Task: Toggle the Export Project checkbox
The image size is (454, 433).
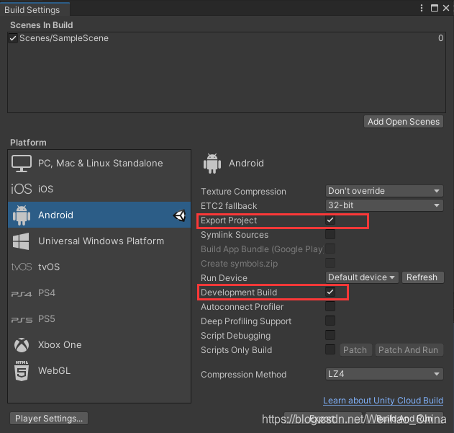Action: [x=330, y=220]
